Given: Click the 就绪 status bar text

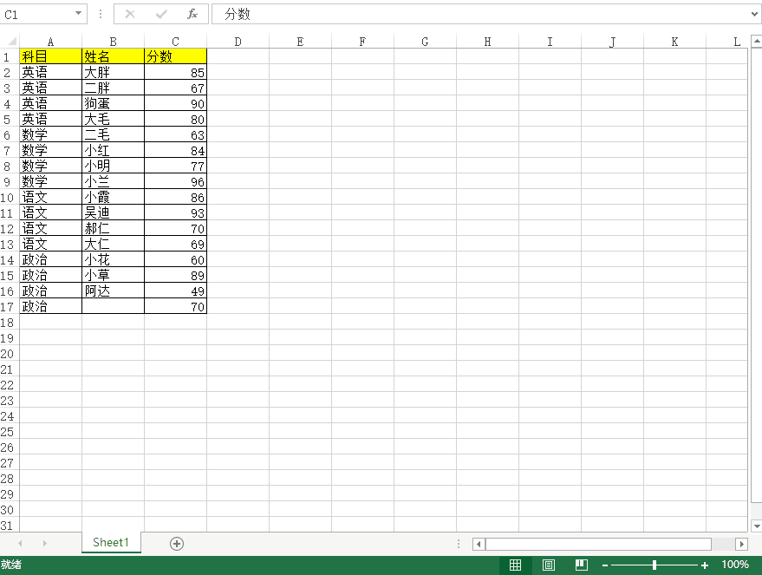Looking at the screenshot, I should coord(11,565).
